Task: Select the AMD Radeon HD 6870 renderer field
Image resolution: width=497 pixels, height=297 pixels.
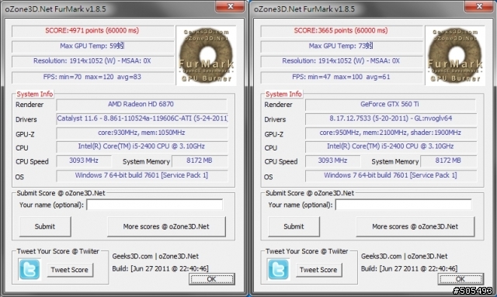Action: pos(141,105)
